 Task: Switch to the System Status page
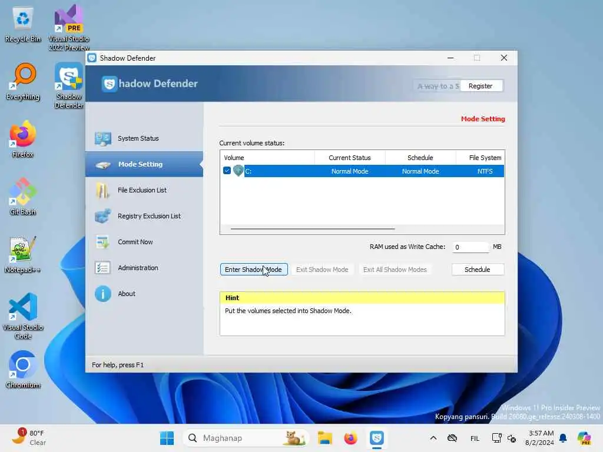coord(144,138)
